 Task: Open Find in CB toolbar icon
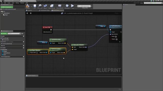coord(40,6)
